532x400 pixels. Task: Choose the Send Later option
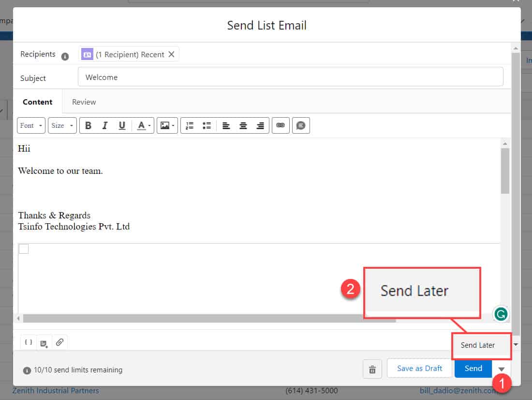(478, 345)
